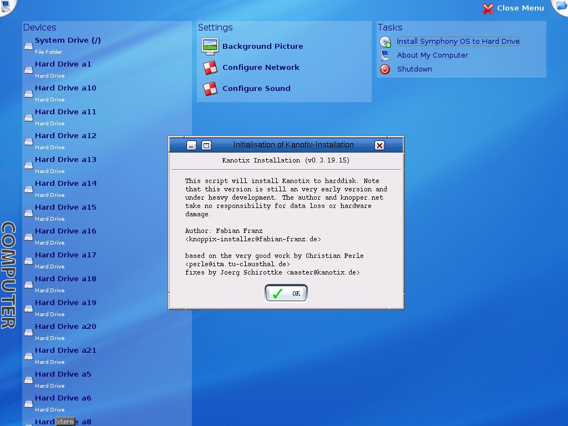Image resolution: width=568 pixels, height=426 pixels.
Task: Open Configure Network
Action: [261, 67]
